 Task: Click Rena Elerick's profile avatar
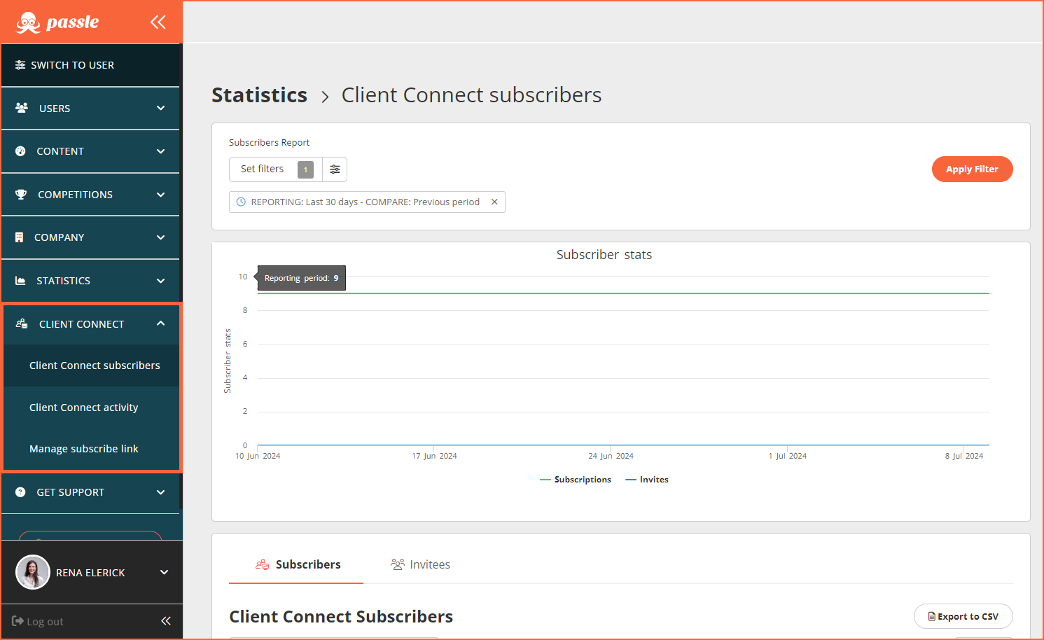click(33, 572)
